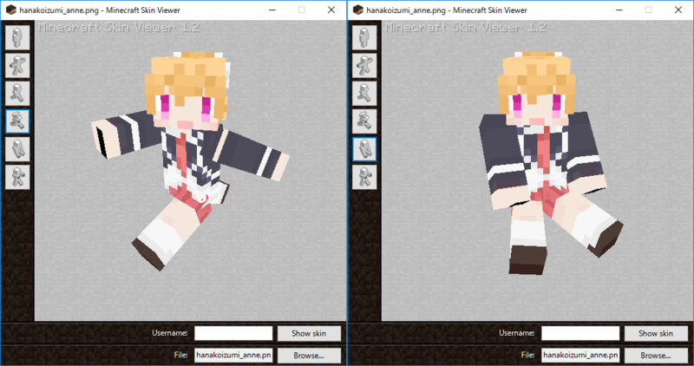Click Show skin in the left window
Image resolution: width=694 pixels, height=366 pixels.
(x=309, y=333)
